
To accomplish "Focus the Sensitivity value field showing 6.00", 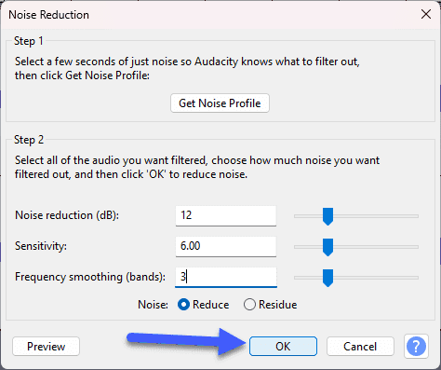I will pyautogui.click(x=226, y=246).
